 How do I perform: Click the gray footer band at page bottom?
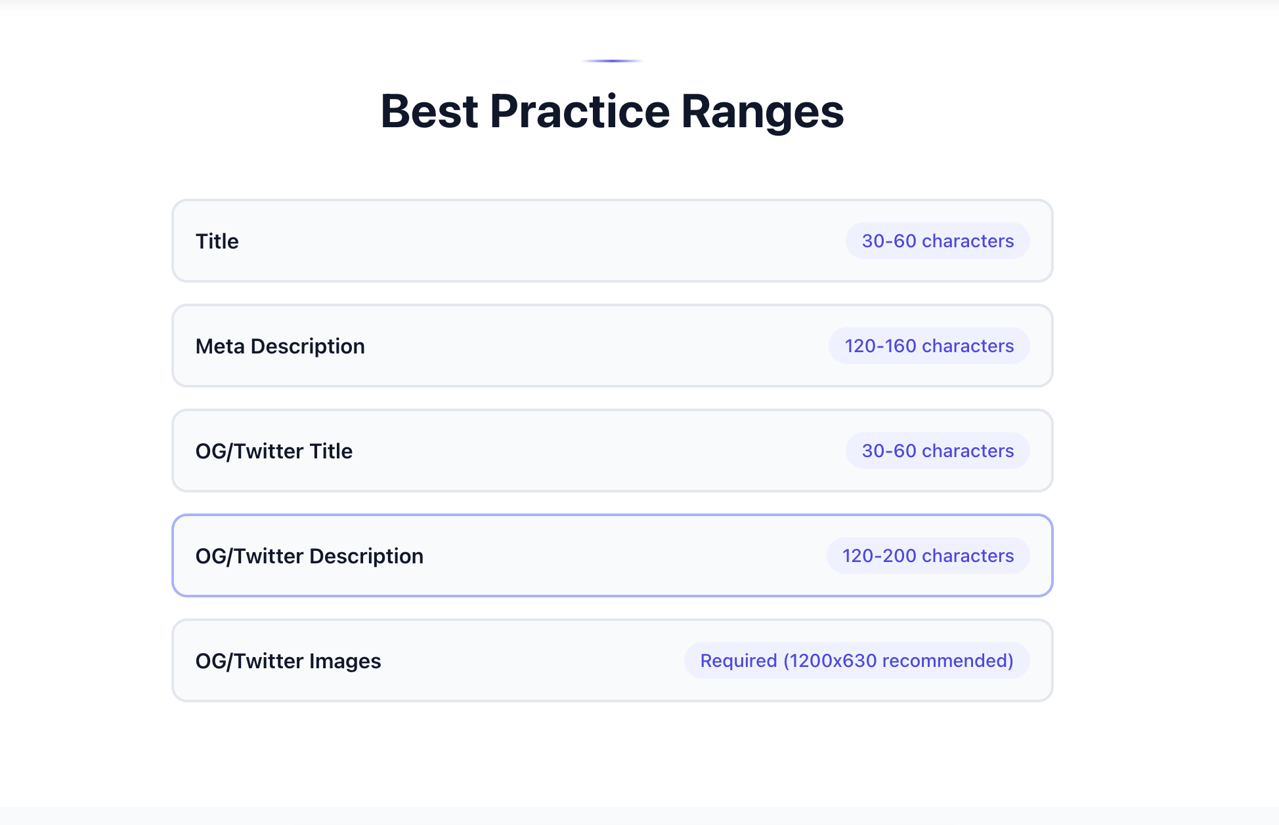click(x=639, y=816)
